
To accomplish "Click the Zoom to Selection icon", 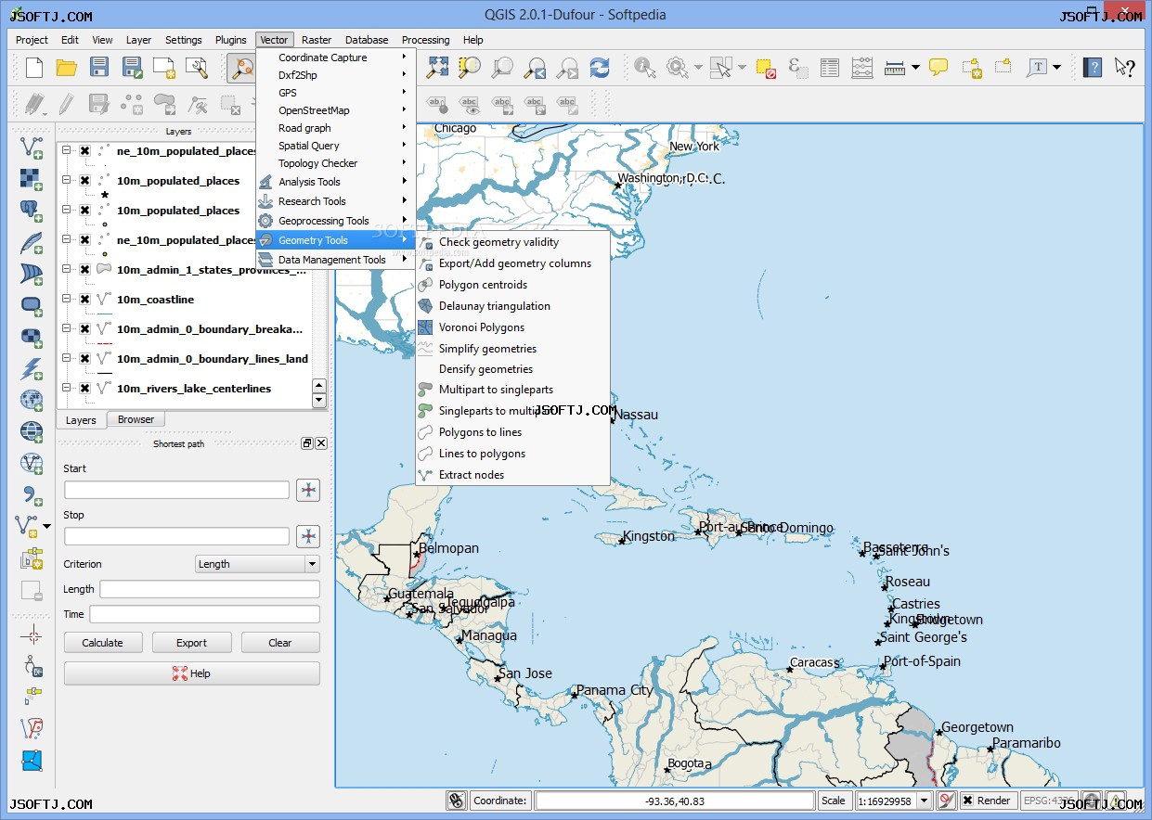I will point(471,67).
